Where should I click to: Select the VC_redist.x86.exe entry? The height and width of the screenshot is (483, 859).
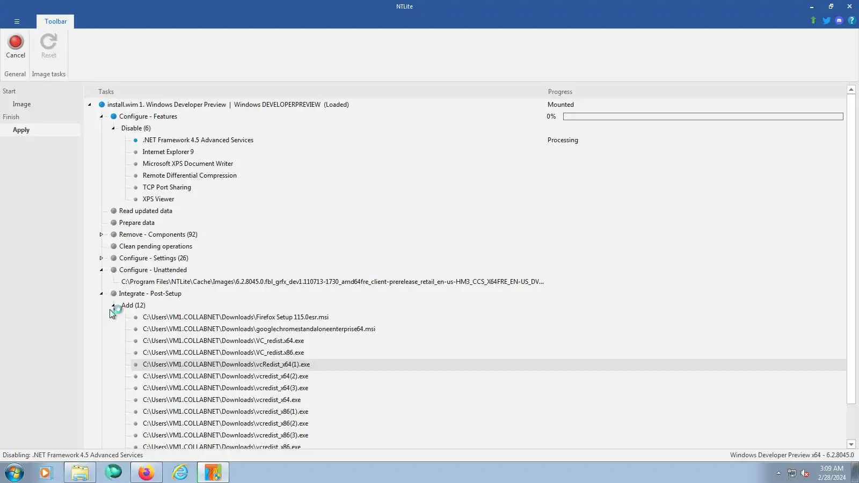(x=223, y=353)
